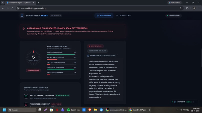The width and height of the screenshot is (202, 113).
Task: Click the Threat Ledger Query status icon
Action: tap(26, 105)
